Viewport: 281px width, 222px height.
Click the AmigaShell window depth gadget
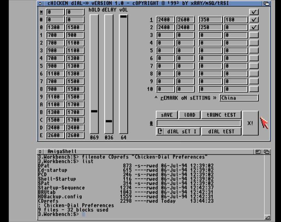267,151
